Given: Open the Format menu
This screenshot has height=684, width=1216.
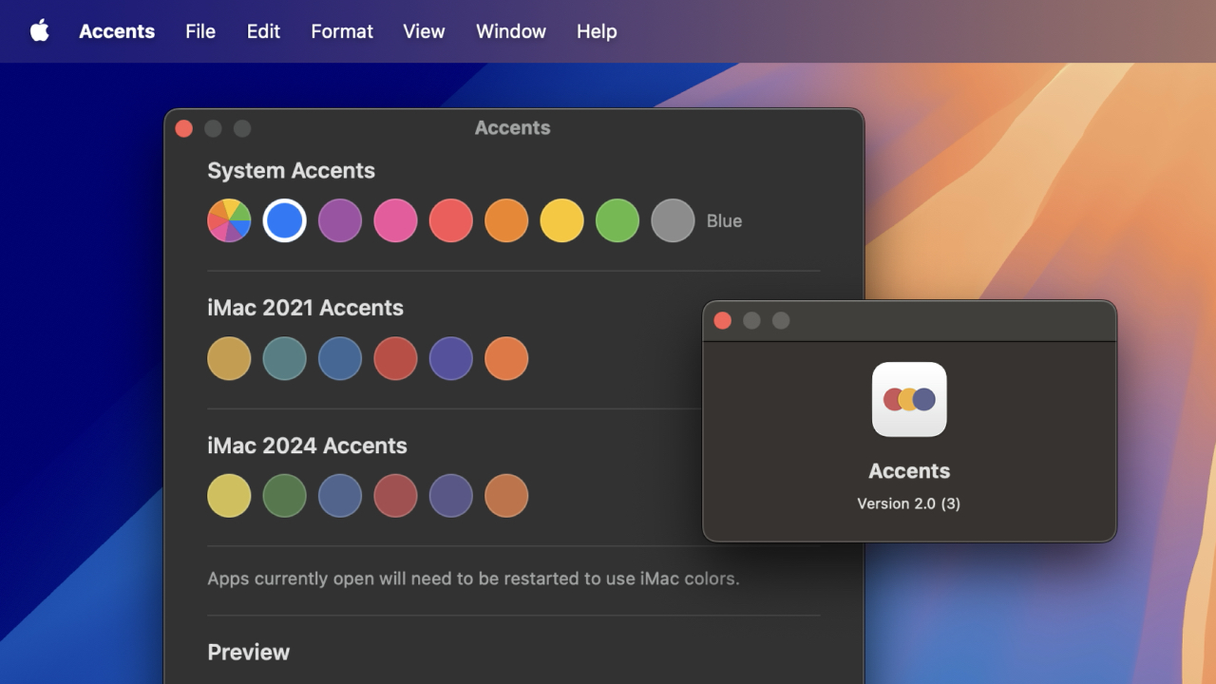Looking at the screenshot, I should pyautogui.click(x=342, y=31).
